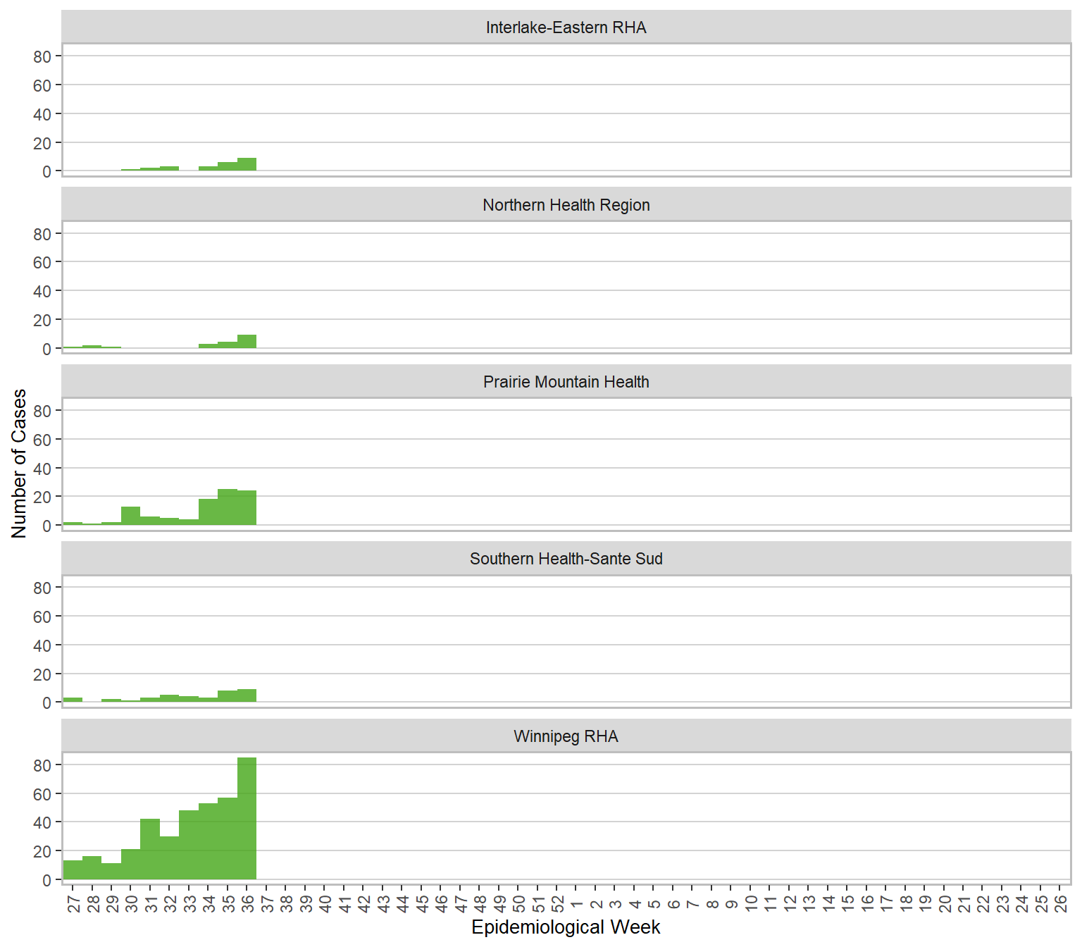Click the Northern Health Region panel title

[566, 205]
